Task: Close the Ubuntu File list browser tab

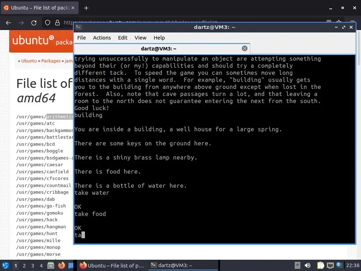Action: [x=73, y=8]
